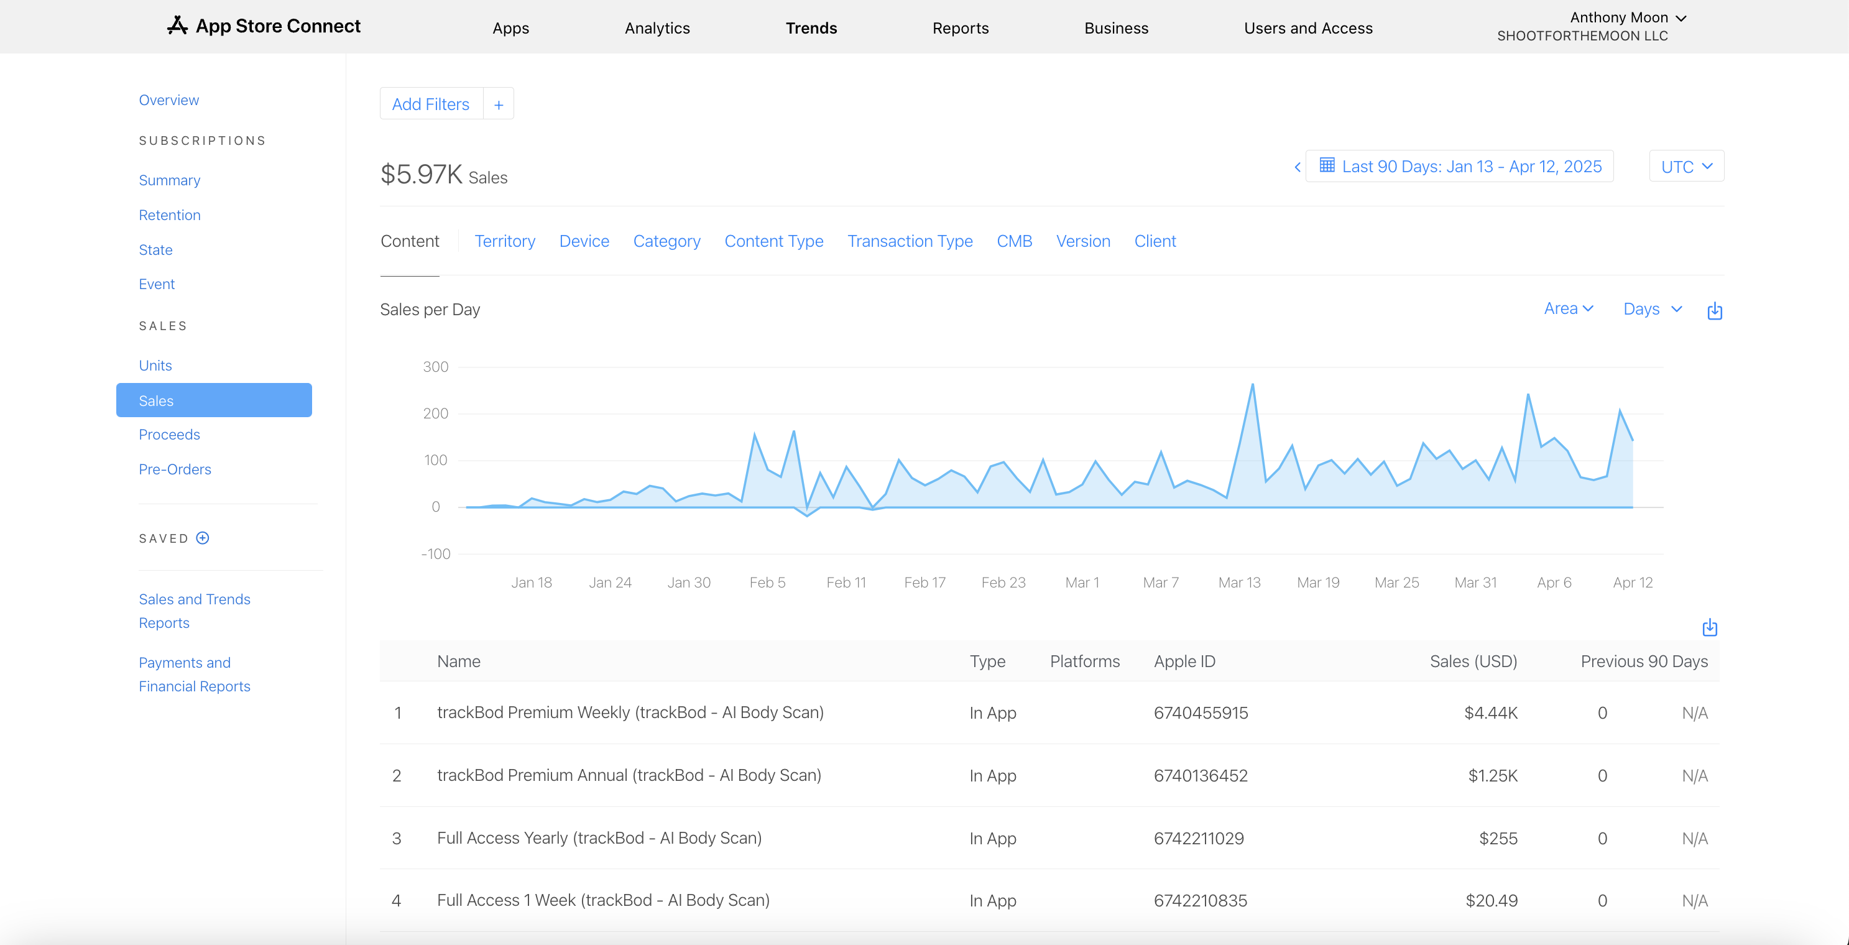Click the Sales (USD) column header
This screenshot has height=945, width=1849.
[1473, 661]
